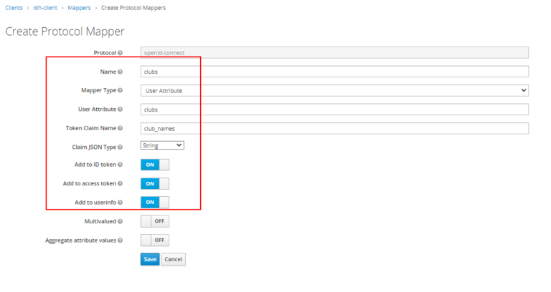Open the Mapper Type dropdown
The width and height of the screenshot is (551, 292).
click(x=334, y=90)
